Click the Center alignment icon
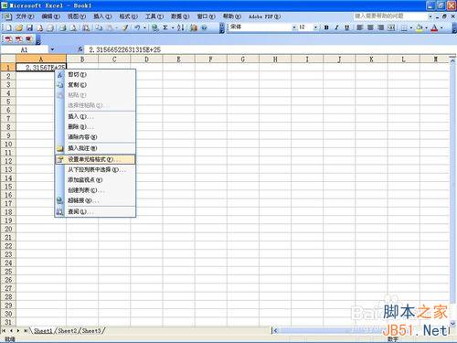457x343 pixels. (370, 27)
